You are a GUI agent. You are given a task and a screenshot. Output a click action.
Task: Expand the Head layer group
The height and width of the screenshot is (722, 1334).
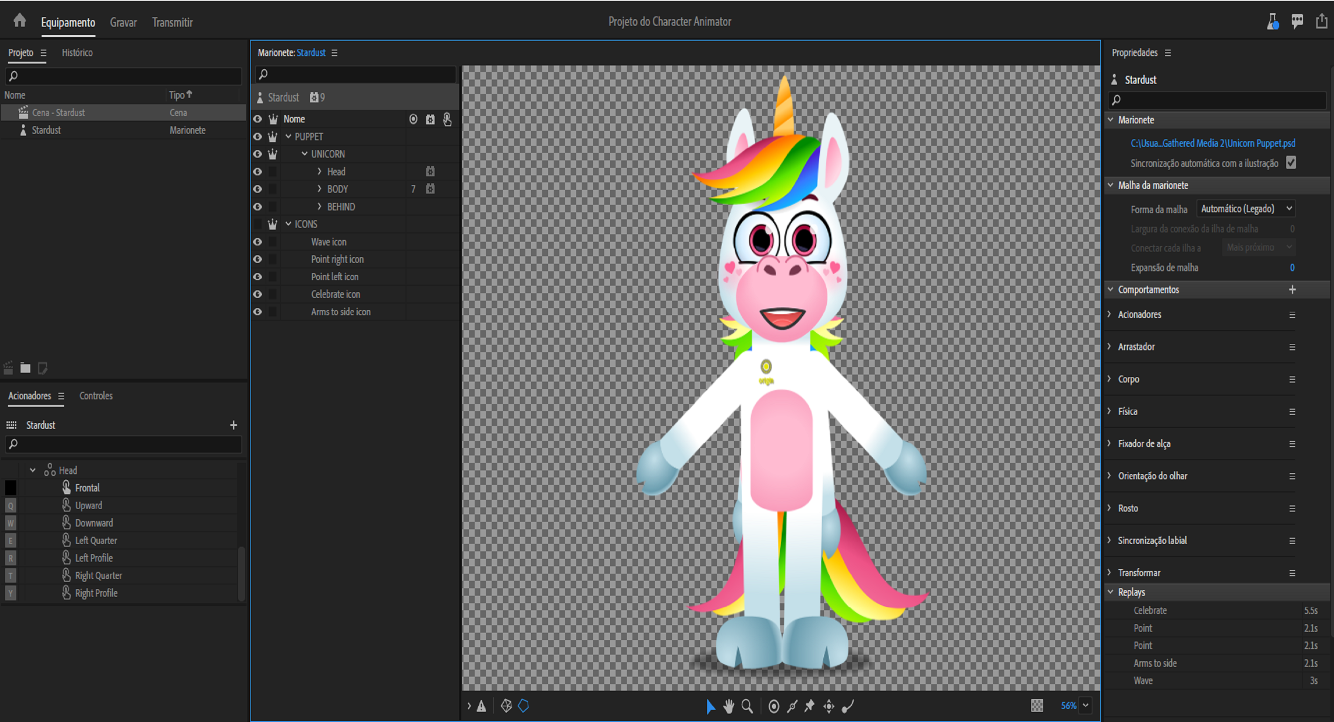(x=319, y=171)
